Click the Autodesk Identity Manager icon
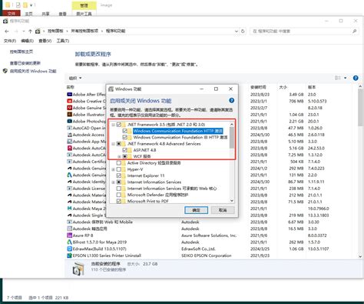 69,182
